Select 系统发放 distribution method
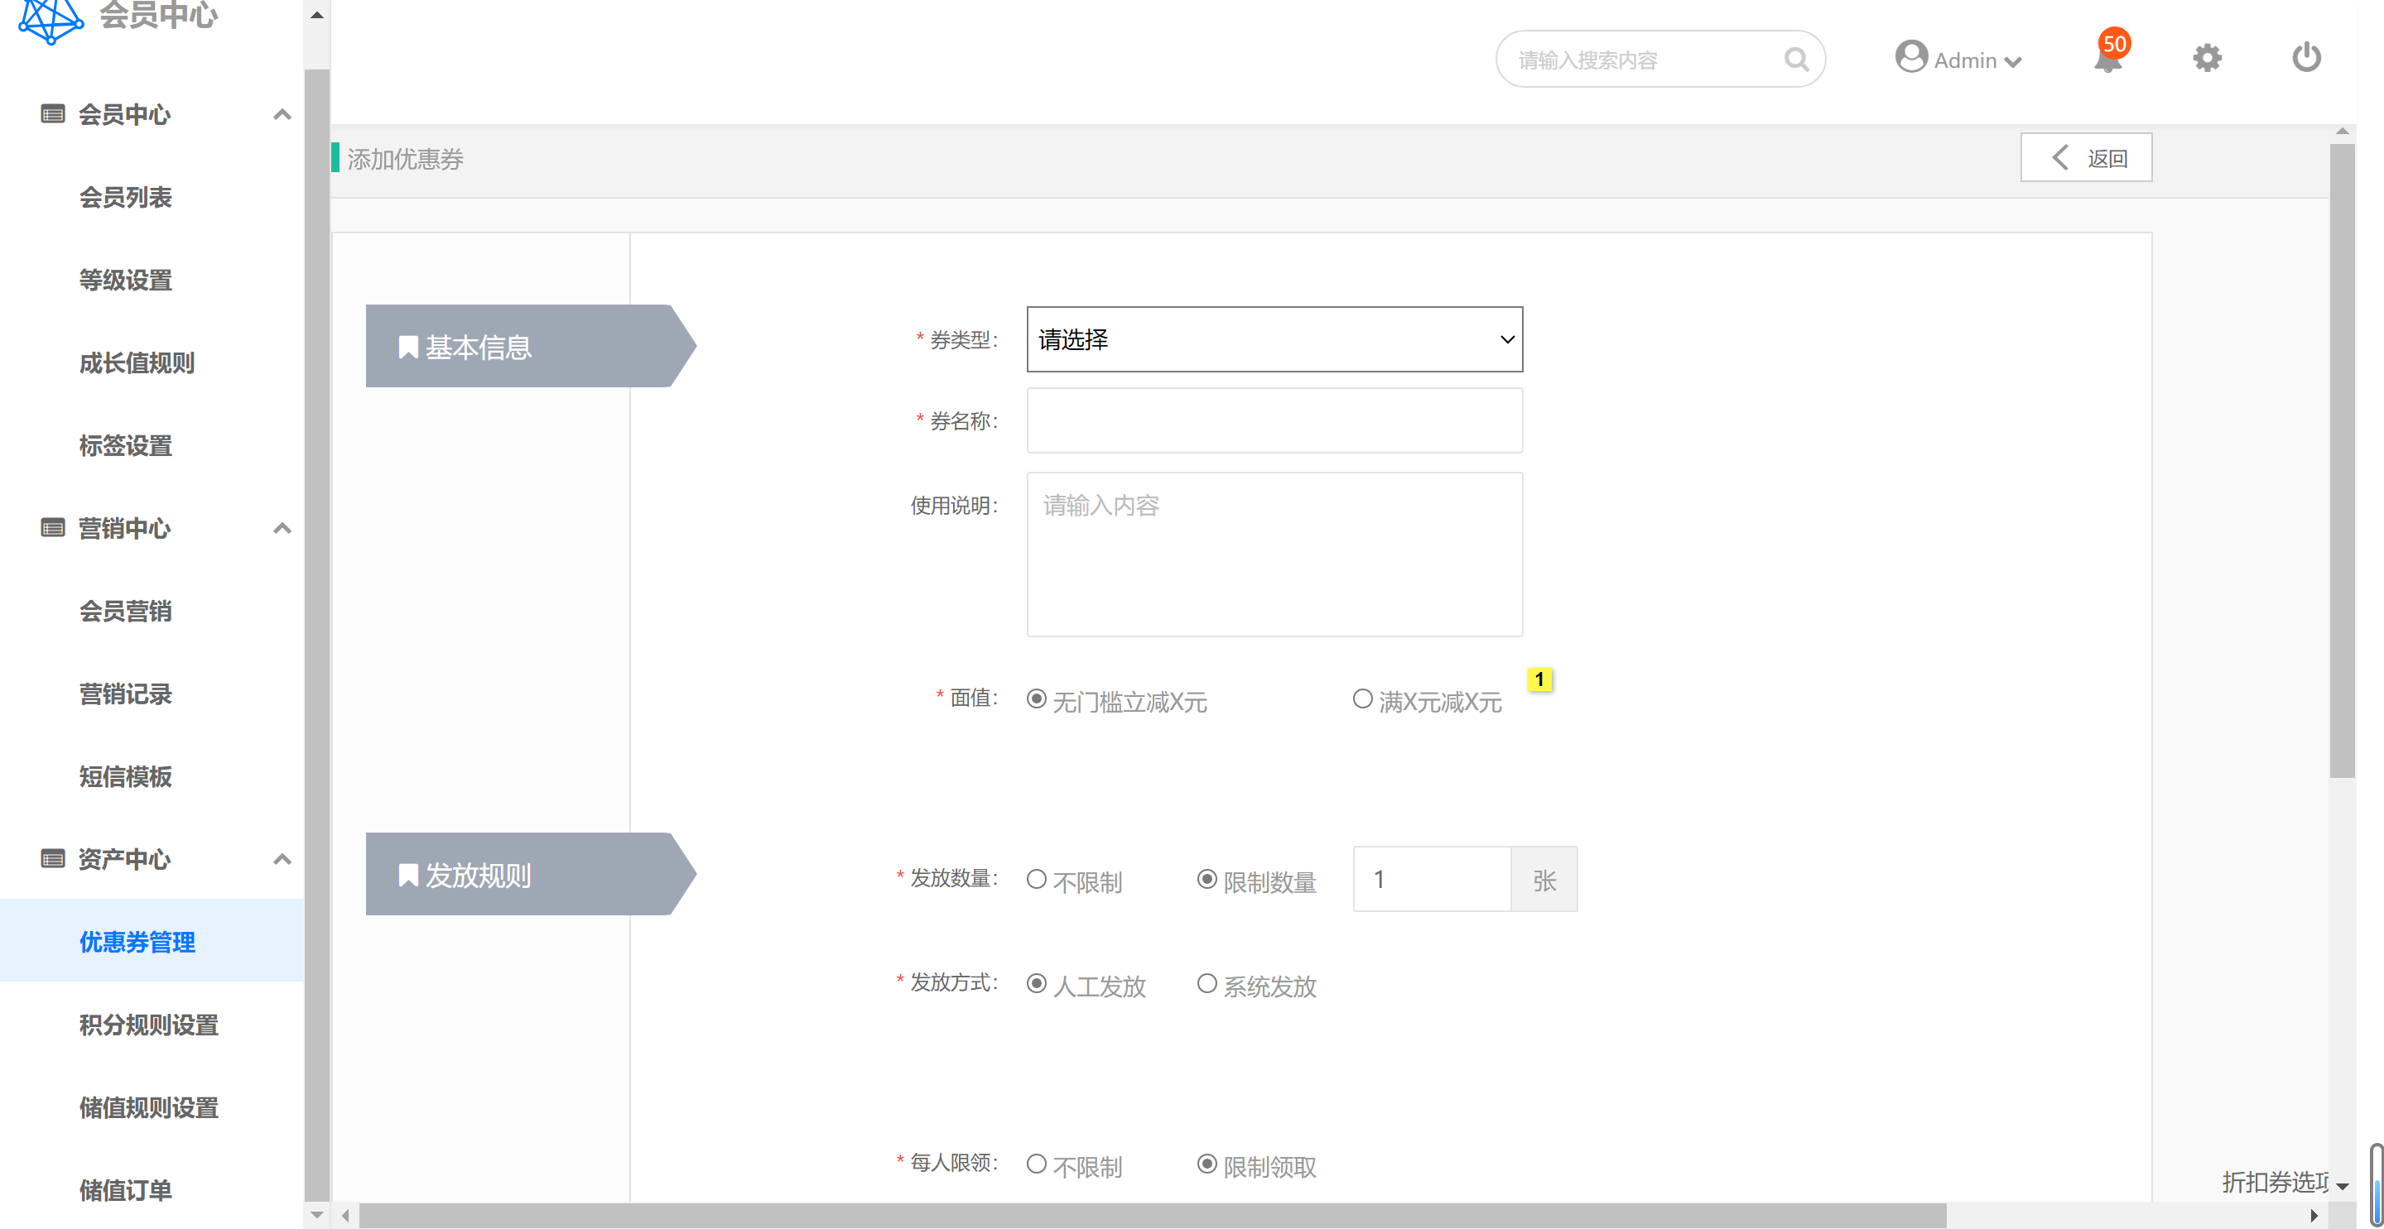This screenshot has width=2384, height=1229. 1206,984
